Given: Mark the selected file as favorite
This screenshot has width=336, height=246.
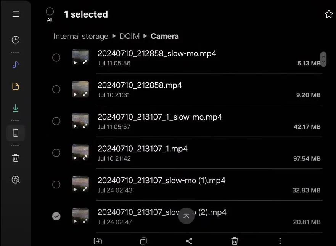Looking at the screenshot, I should [x=329, y=14].
